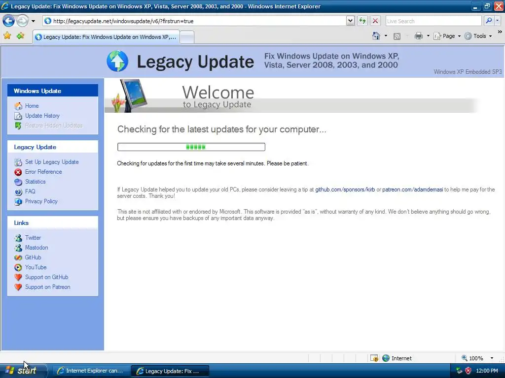The width and height of the screenshot is (505, 378).
Task: Click the browser Back arrow button
Action: click(8, 21)
